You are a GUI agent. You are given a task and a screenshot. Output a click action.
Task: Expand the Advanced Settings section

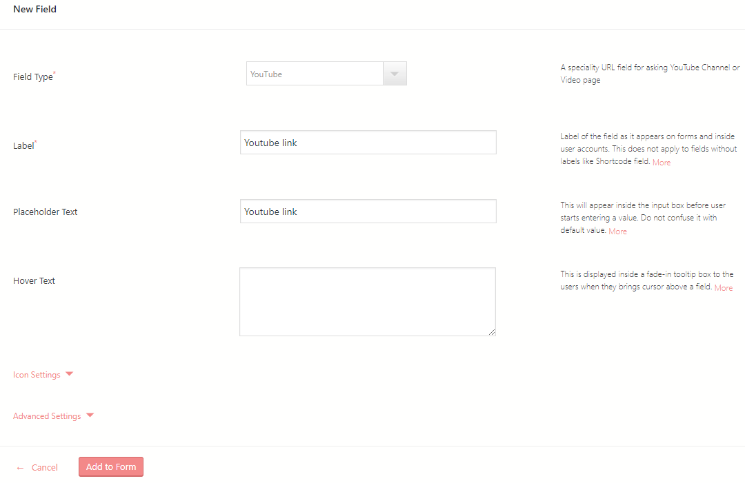(x=46, y=415)
